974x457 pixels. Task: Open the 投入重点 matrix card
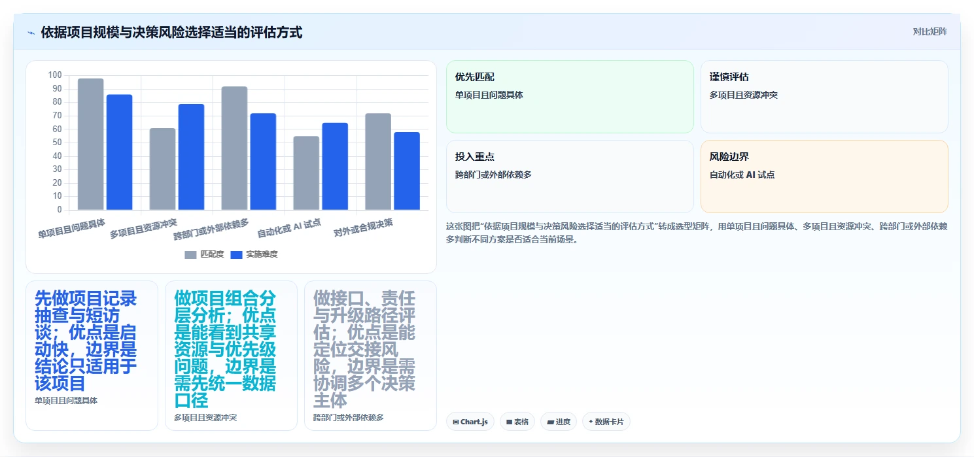point(570,177)
